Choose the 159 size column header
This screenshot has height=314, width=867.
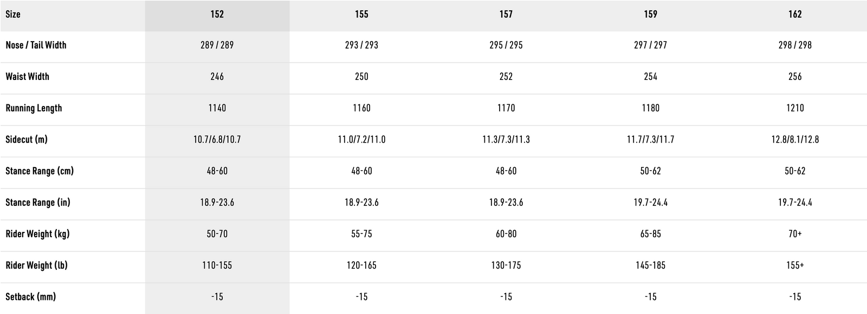[x=650, y=15]
